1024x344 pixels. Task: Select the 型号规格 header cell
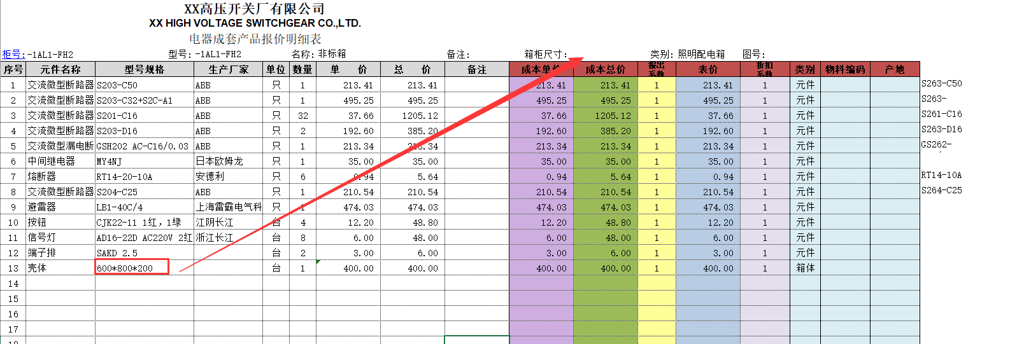145,69
